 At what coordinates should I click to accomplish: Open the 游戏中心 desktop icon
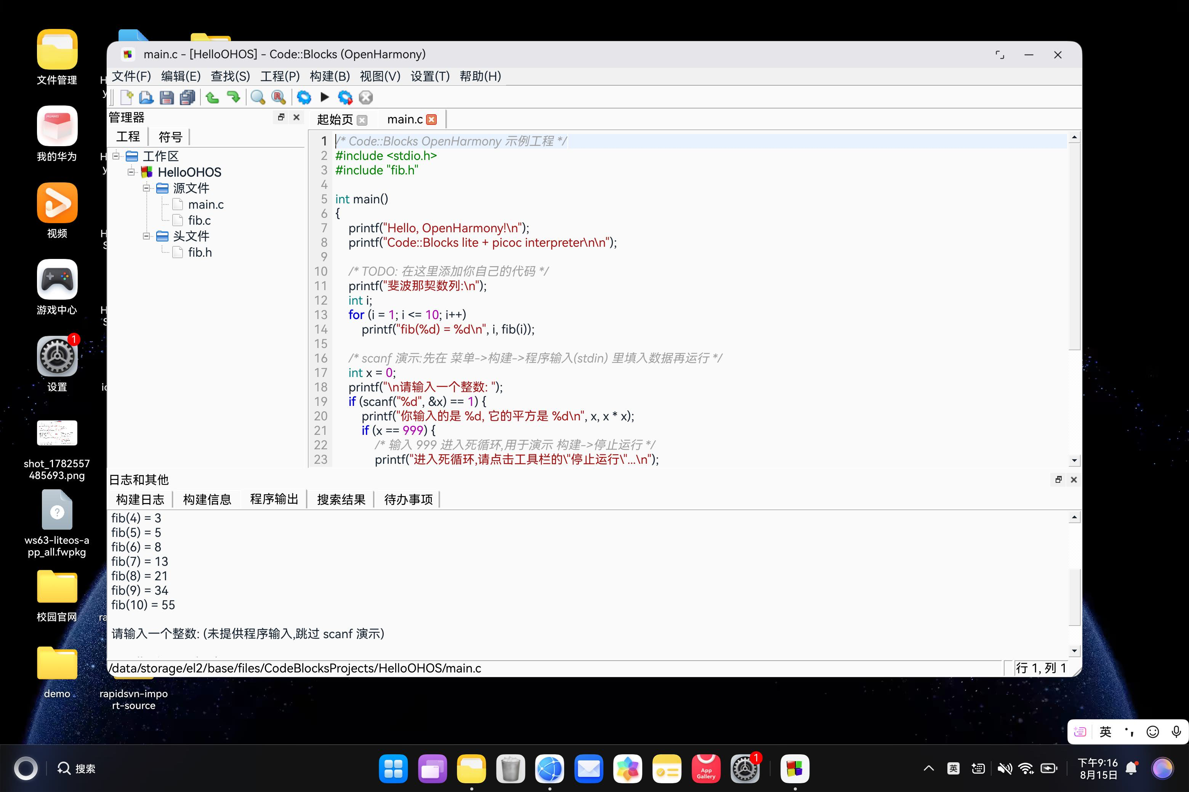tap(57, 287)
